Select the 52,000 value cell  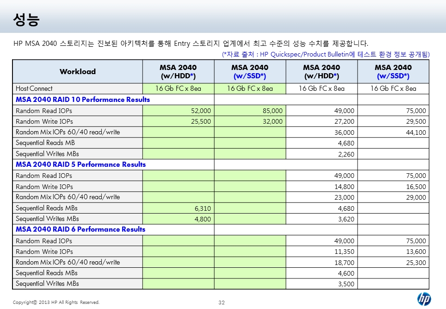pos(178,111)
